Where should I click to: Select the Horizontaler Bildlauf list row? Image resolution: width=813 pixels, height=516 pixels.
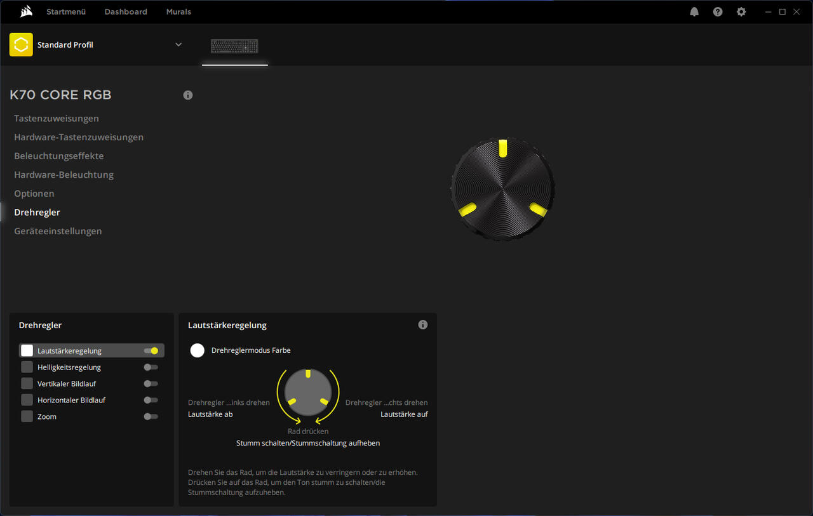(x=91, y=400)
